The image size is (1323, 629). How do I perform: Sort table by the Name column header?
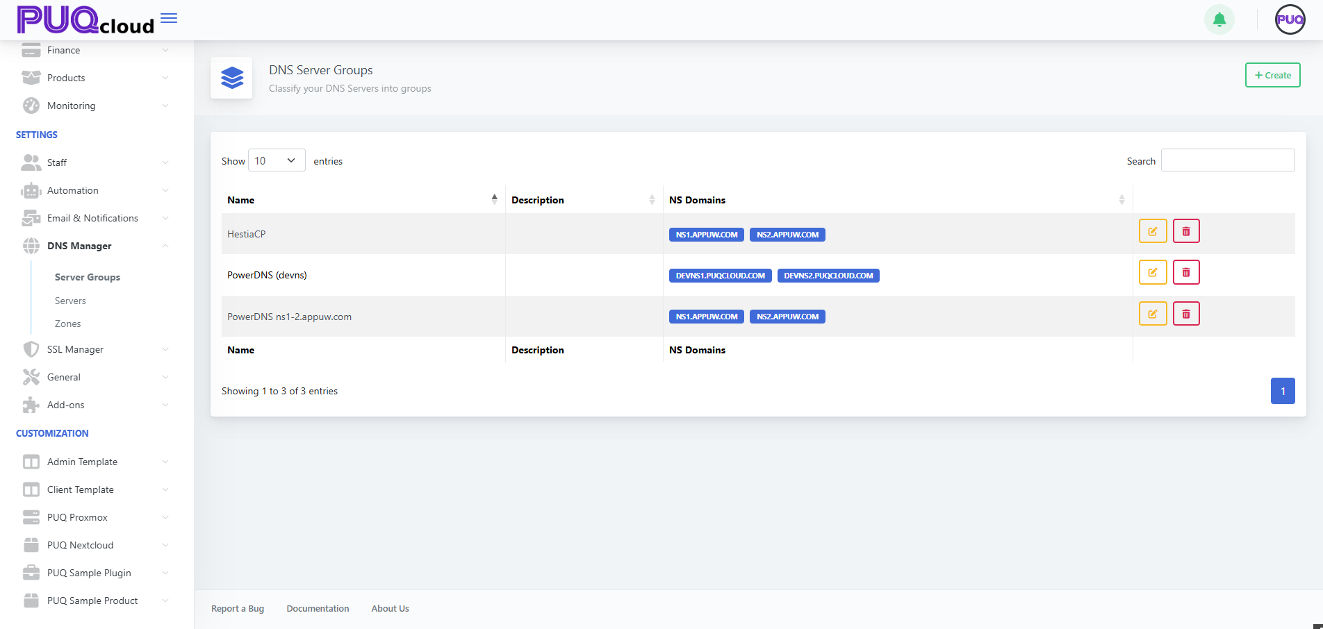click(x=241, y=200)
